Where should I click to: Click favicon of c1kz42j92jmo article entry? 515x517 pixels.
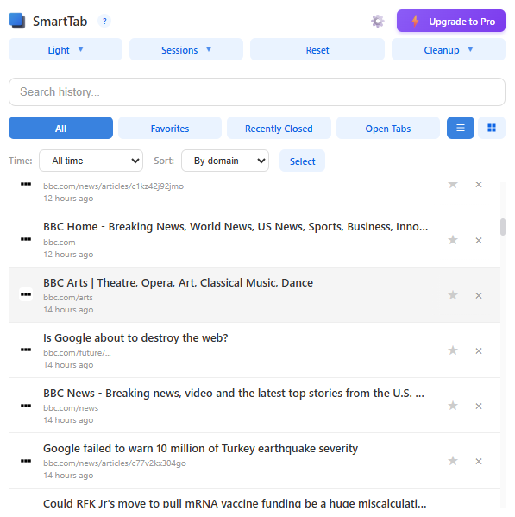[x=26, y=184]
